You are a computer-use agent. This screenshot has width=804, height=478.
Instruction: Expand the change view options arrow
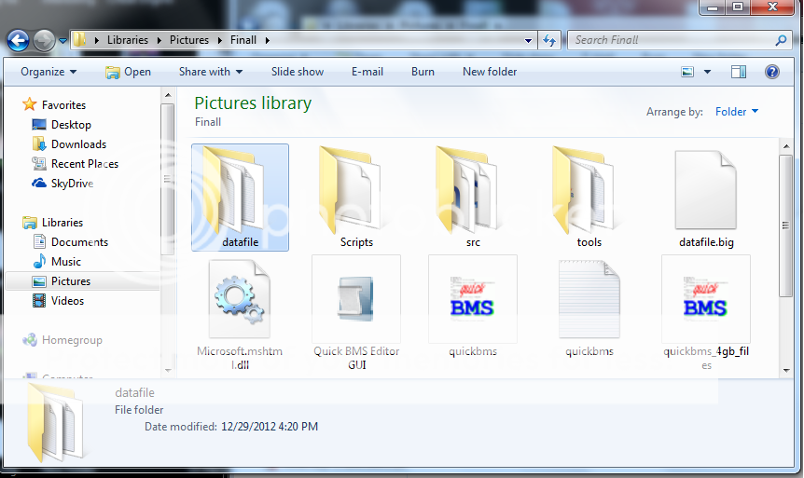point(707,72)
